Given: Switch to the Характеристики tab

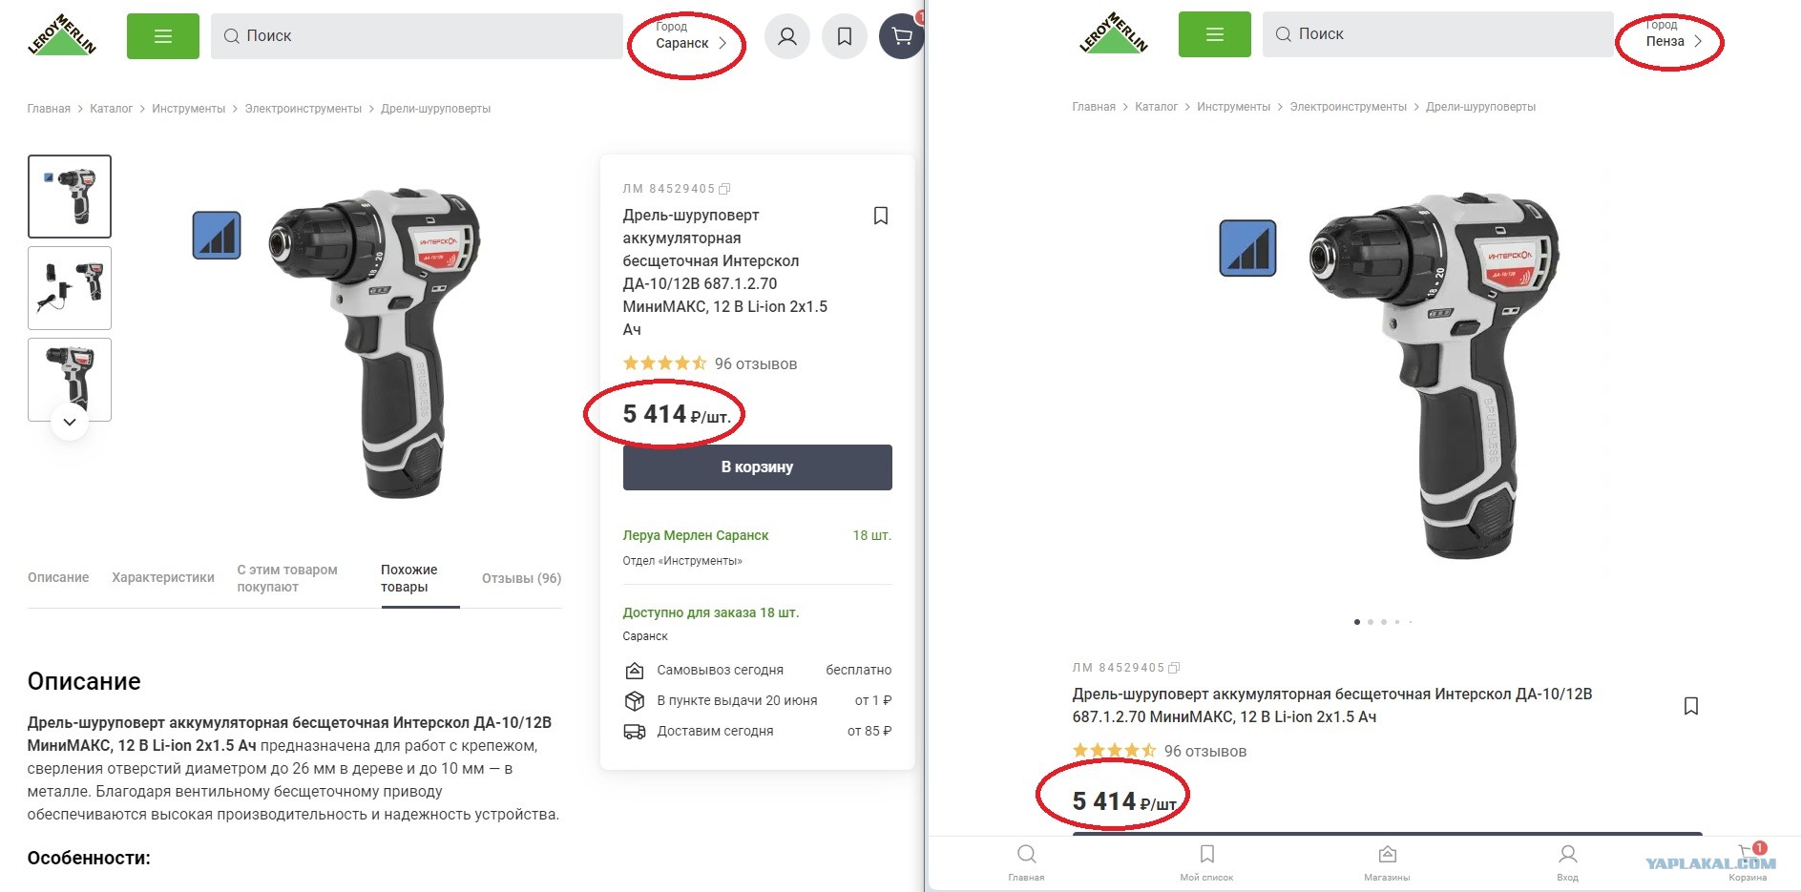Looking at the screenshot, I should (x=163, y=577).
